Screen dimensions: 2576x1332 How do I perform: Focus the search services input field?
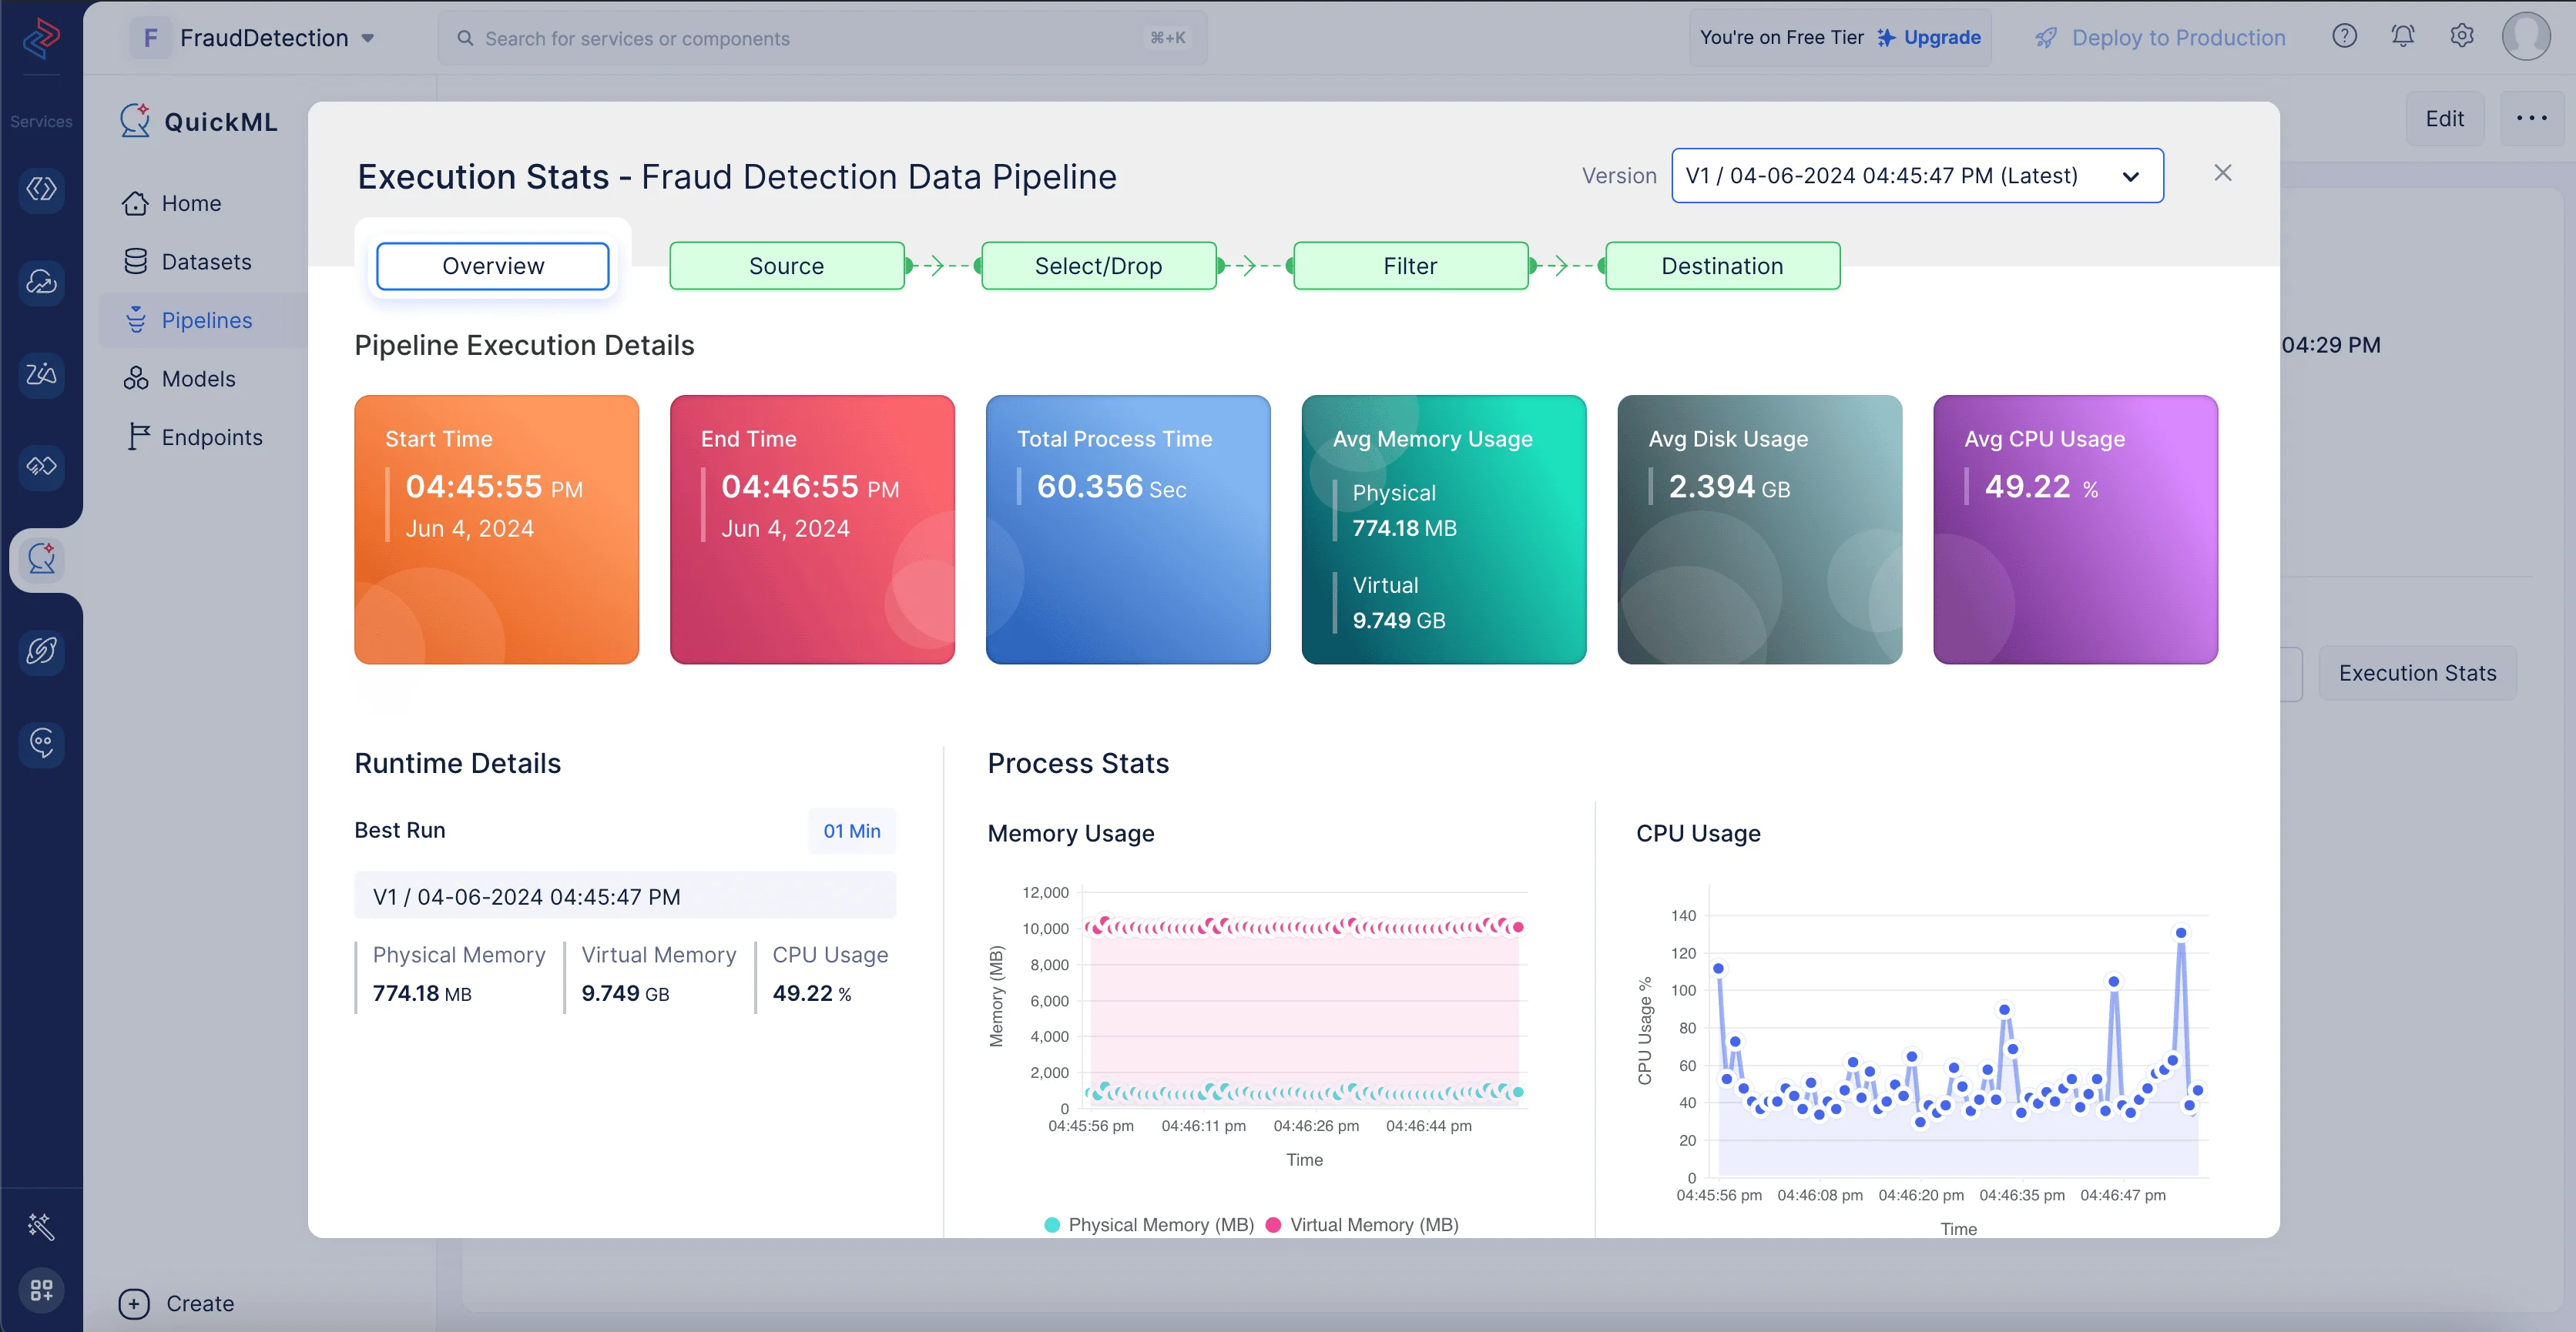pyautogui.click(x=820, y=38)
